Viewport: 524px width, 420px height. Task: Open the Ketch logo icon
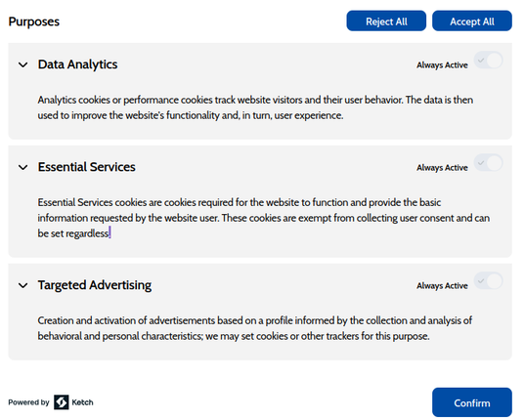coord(62,402)
